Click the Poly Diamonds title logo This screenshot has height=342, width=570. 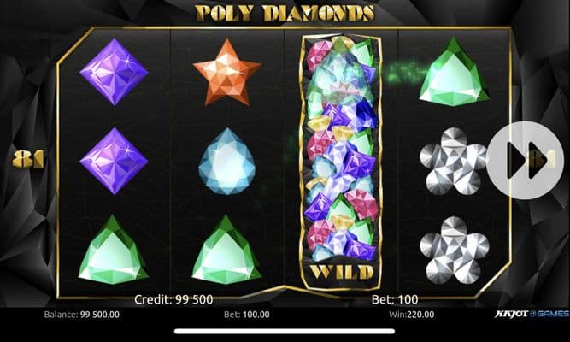285,12
